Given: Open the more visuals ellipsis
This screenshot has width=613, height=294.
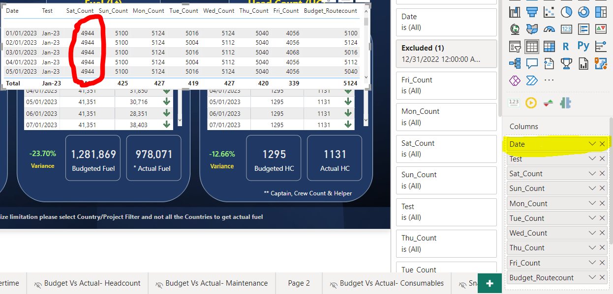Looking at the screenshot, I should click(x=549, y=80).
